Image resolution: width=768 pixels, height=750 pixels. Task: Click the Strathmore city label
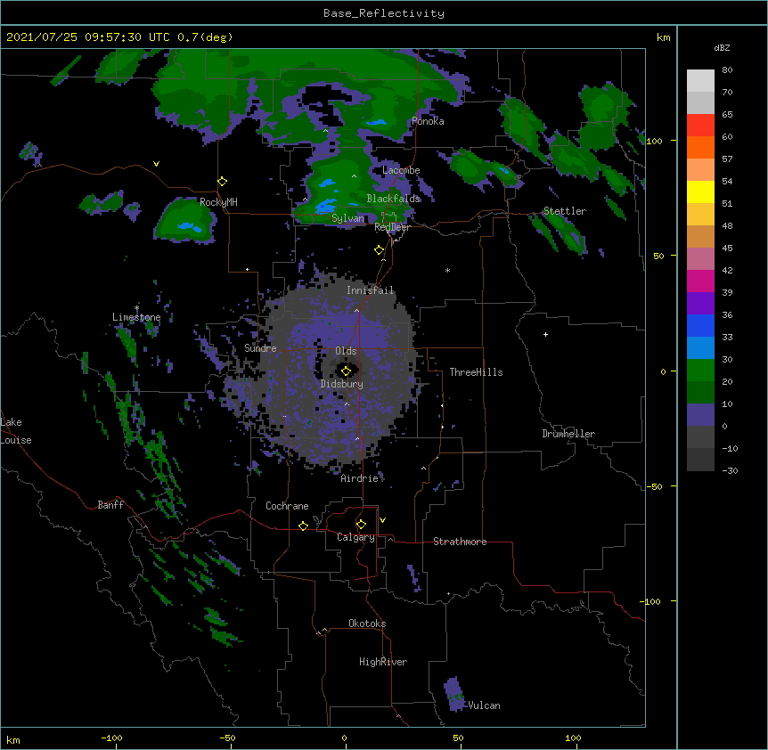coord(460,542)
